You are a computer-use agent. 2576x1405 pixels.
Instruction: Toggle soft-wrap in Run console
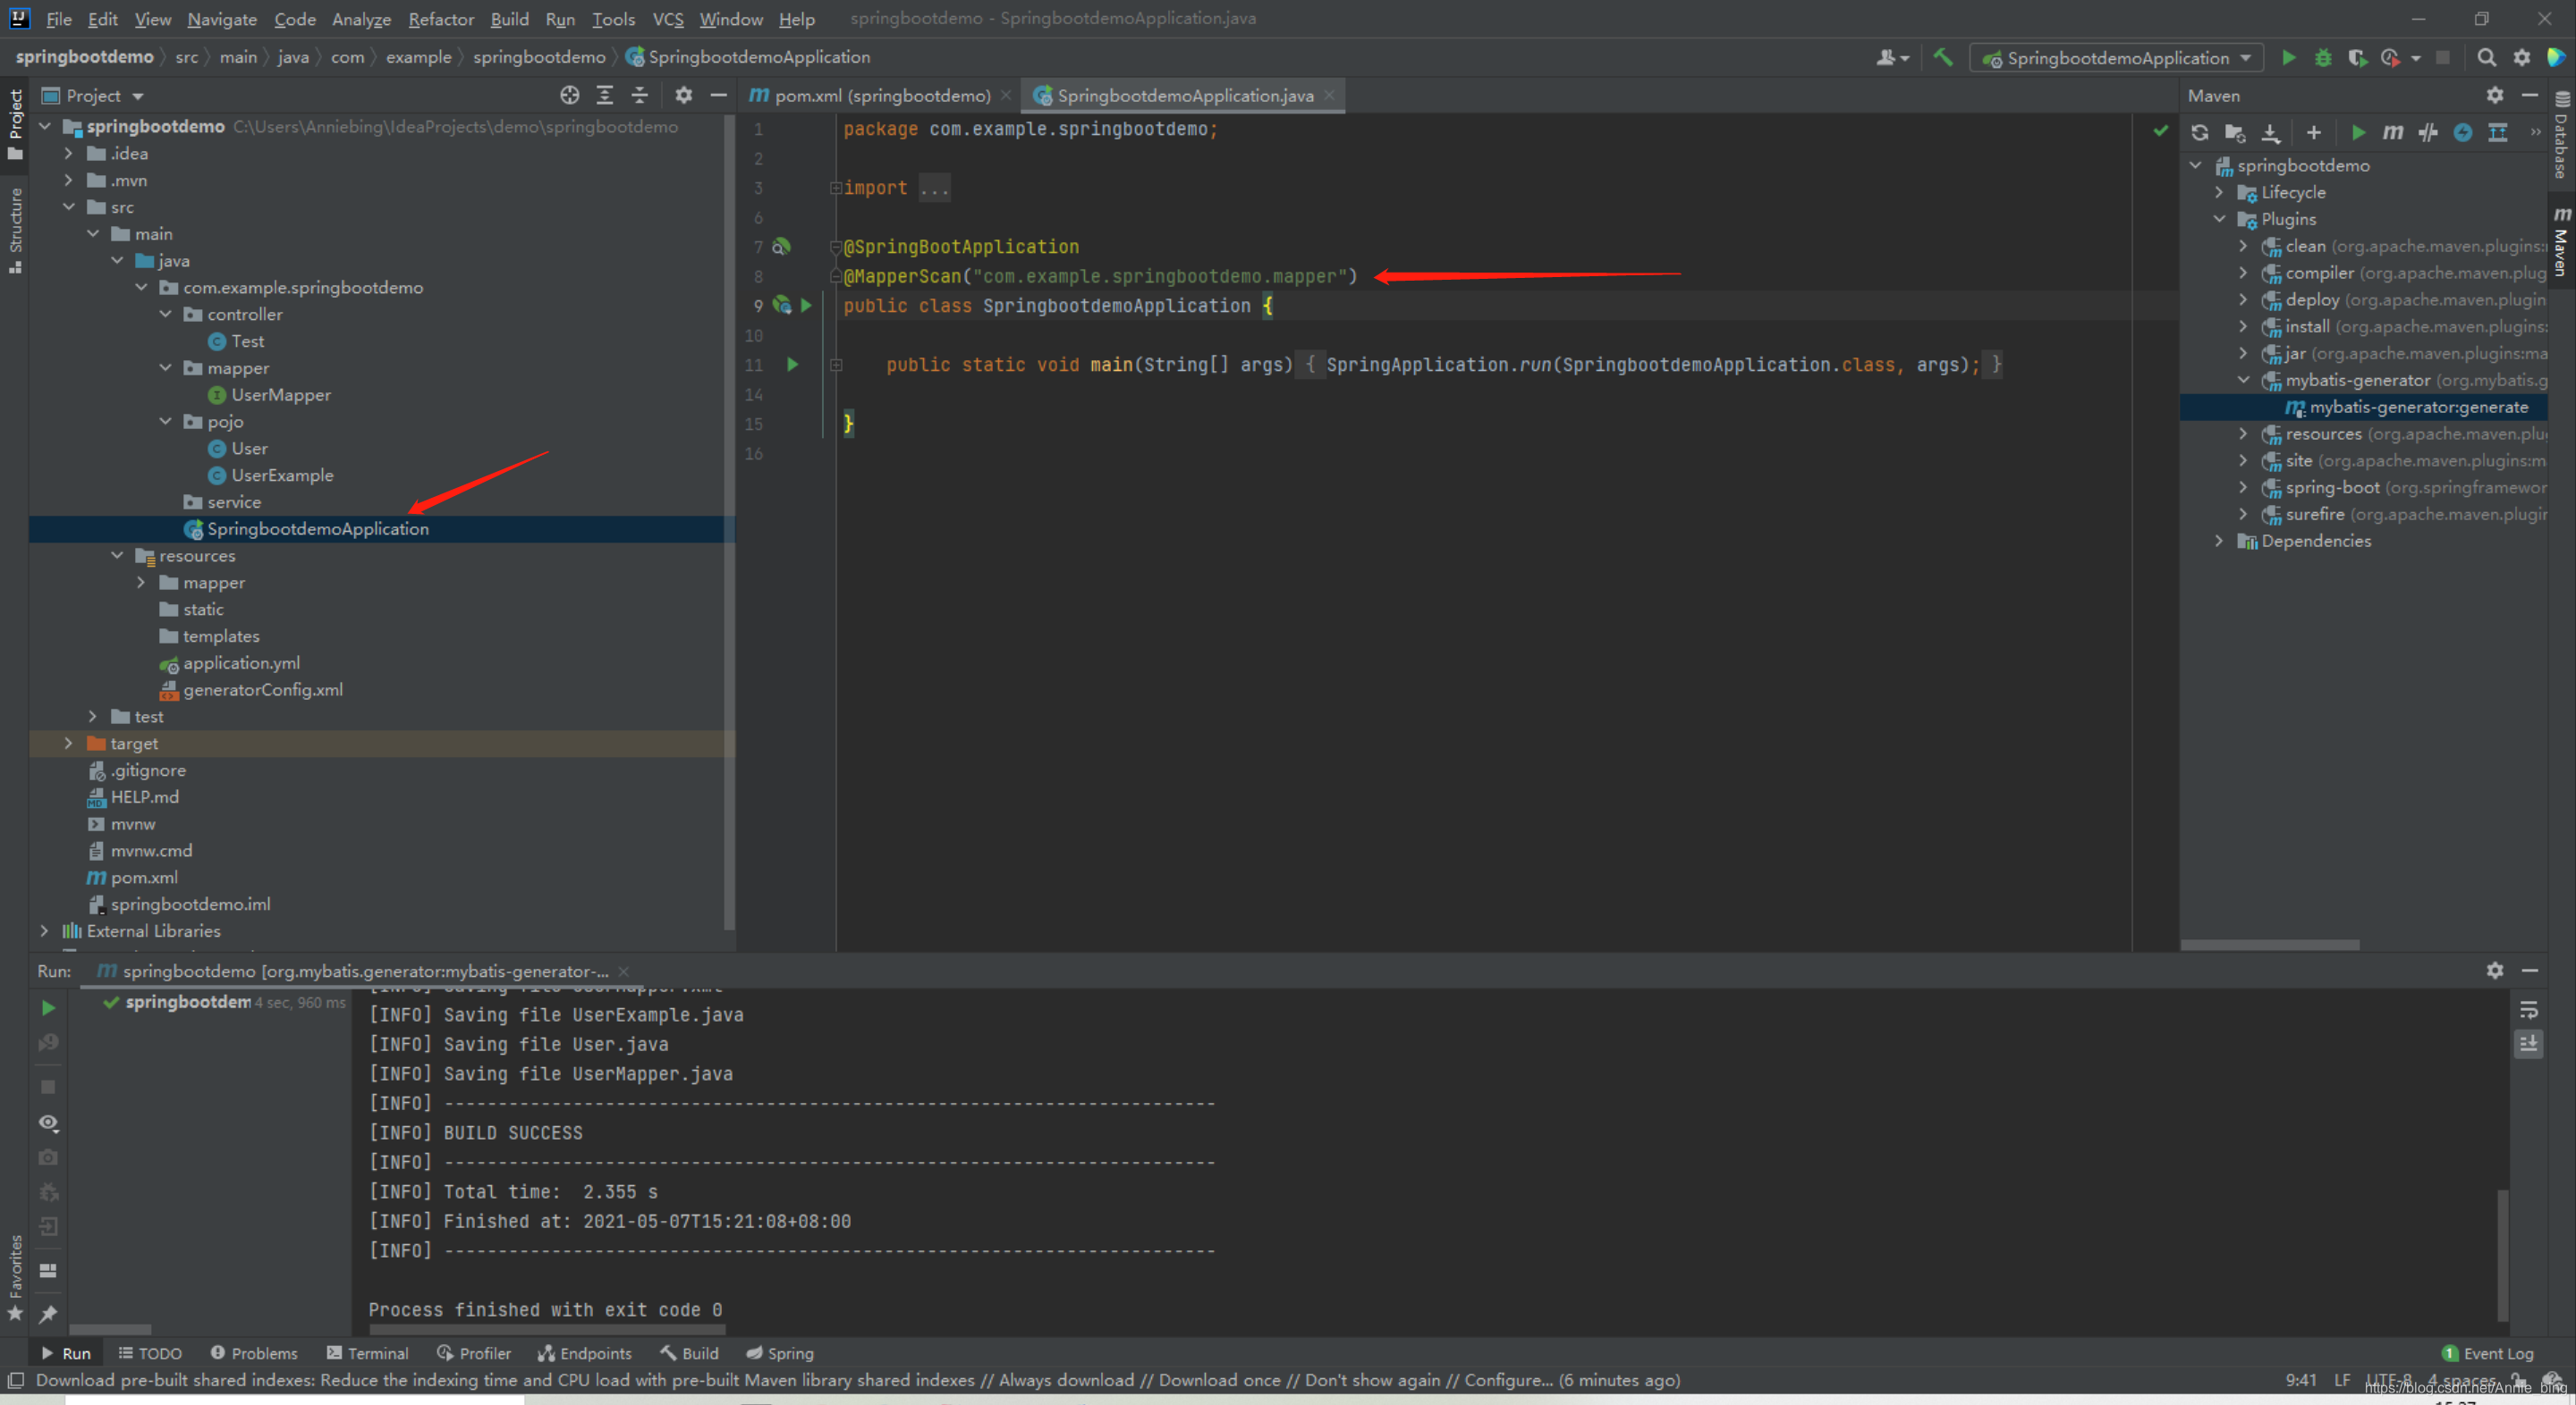click(2528, 1010)
